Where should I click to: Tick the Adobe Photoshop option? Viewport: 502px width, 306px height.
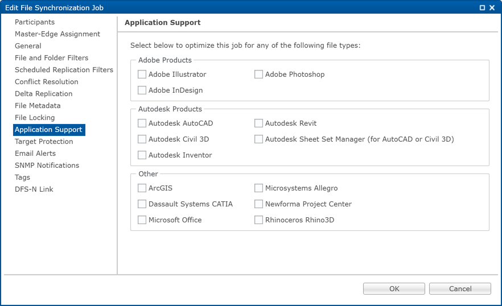[x=258, y=75]
